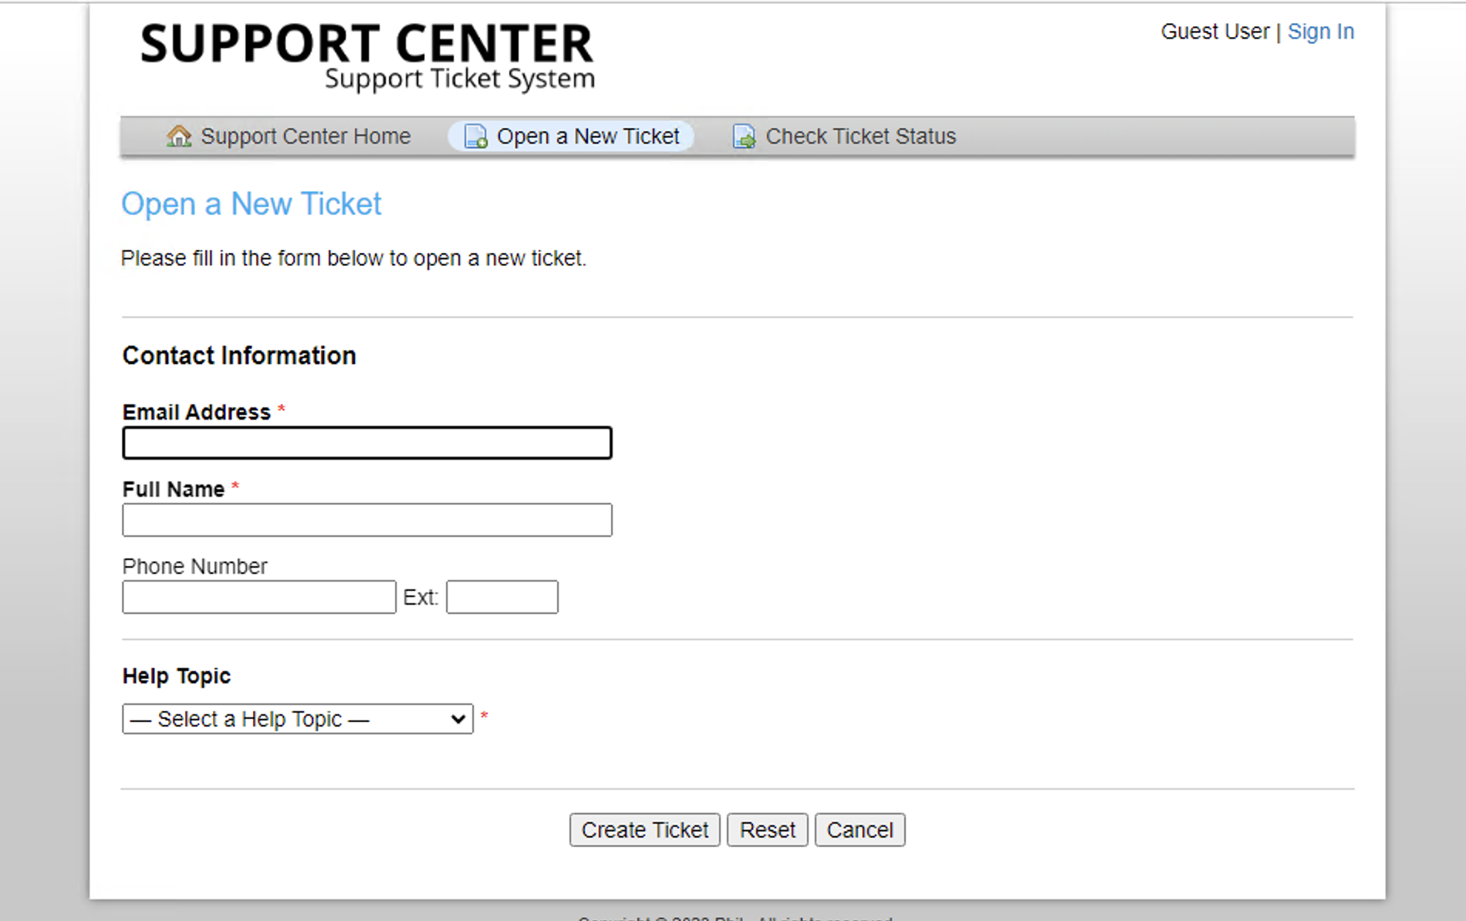Open the Help Topic dropdown

click(296, 718)
